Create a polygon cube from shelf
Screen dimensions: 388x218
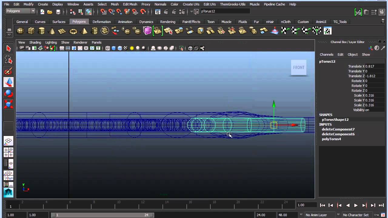[x=31, y=31]
